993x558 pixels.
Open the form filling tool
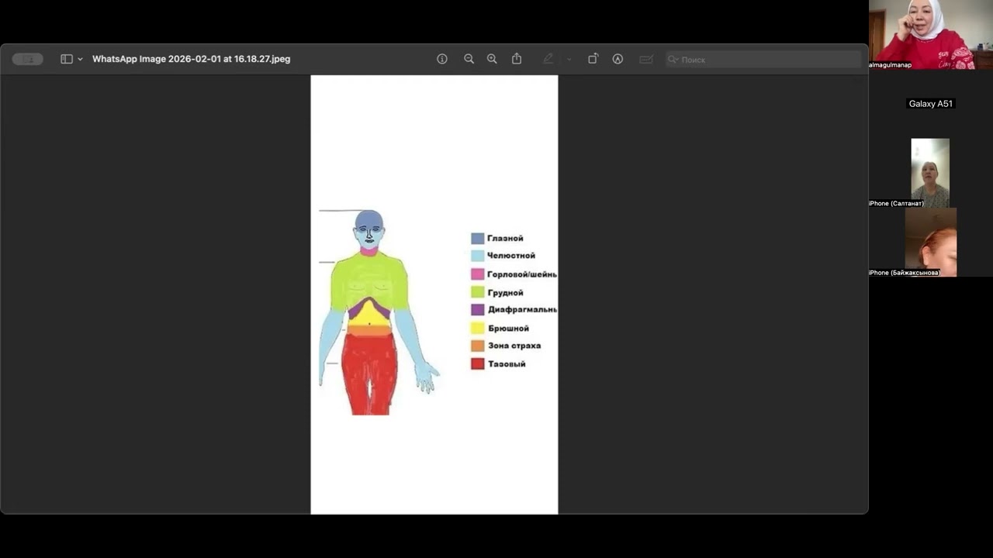click(645, 59)
